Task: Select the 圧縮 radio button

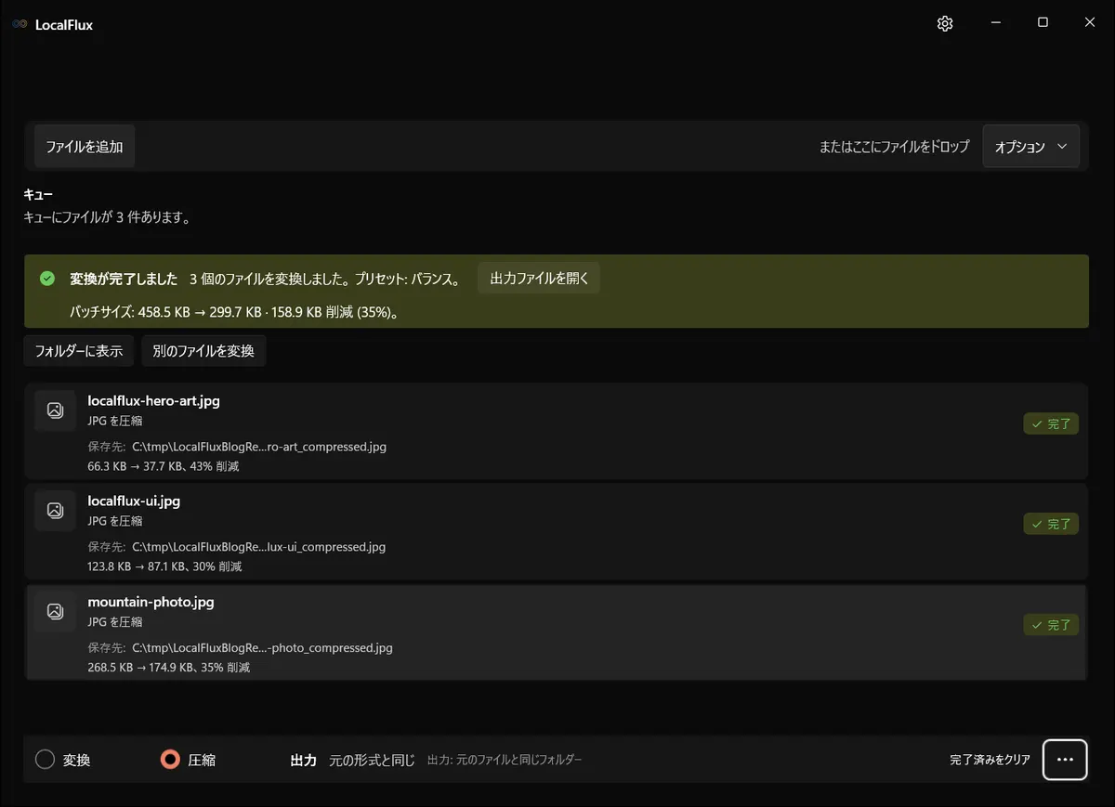Action: (x=170, y=760)
